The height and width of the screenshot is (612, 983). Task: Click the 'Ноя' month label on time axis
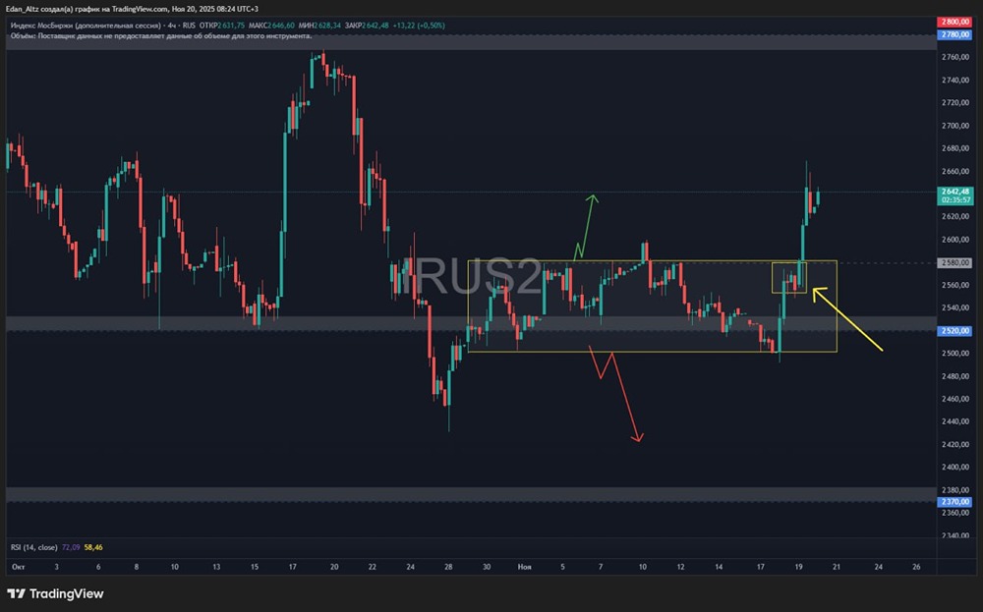525,567
